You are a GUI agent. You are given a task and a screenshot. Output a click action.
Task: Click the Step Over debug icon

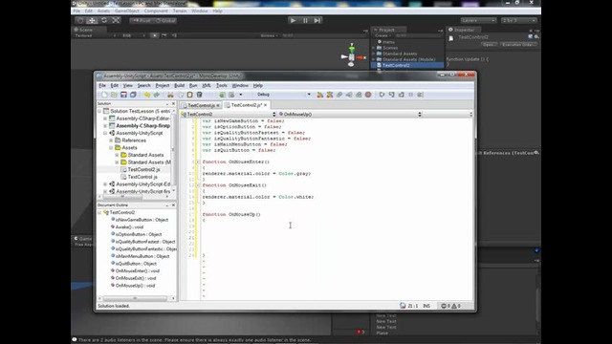(x=382, y=95)
